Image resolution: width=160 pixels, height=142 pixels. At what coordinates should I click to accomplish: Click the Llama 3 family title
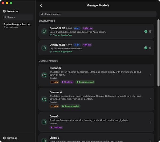point(54,138)
